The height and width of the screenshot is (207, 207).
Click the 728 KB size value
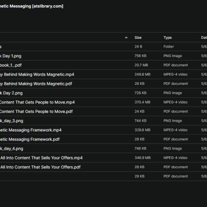pos(140,93)
